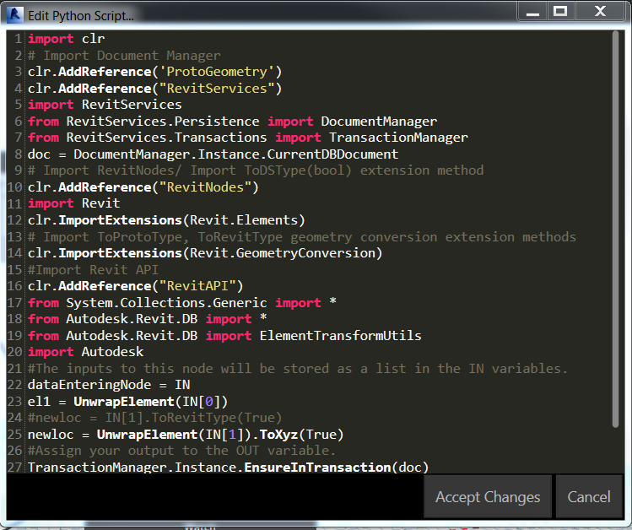Viewport: 632px width, 530px height.
Task: Click line 8 'doc = DocumentManager.Instance.CurrentDBDocument'
Action: point(213,154)
